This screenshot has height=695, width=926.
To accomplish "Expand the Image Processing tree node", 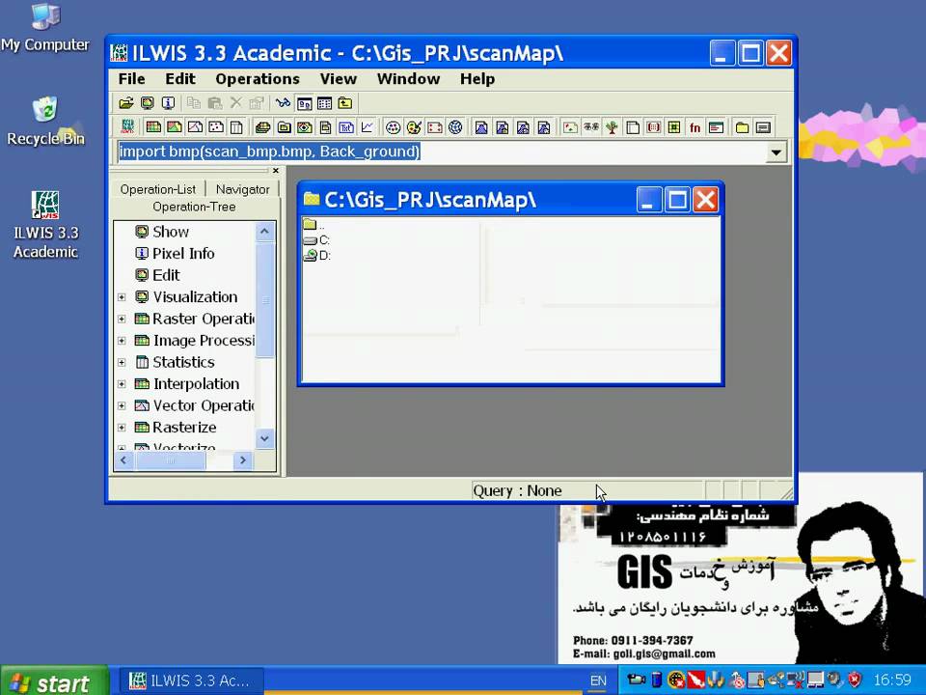I will [122, 341].
